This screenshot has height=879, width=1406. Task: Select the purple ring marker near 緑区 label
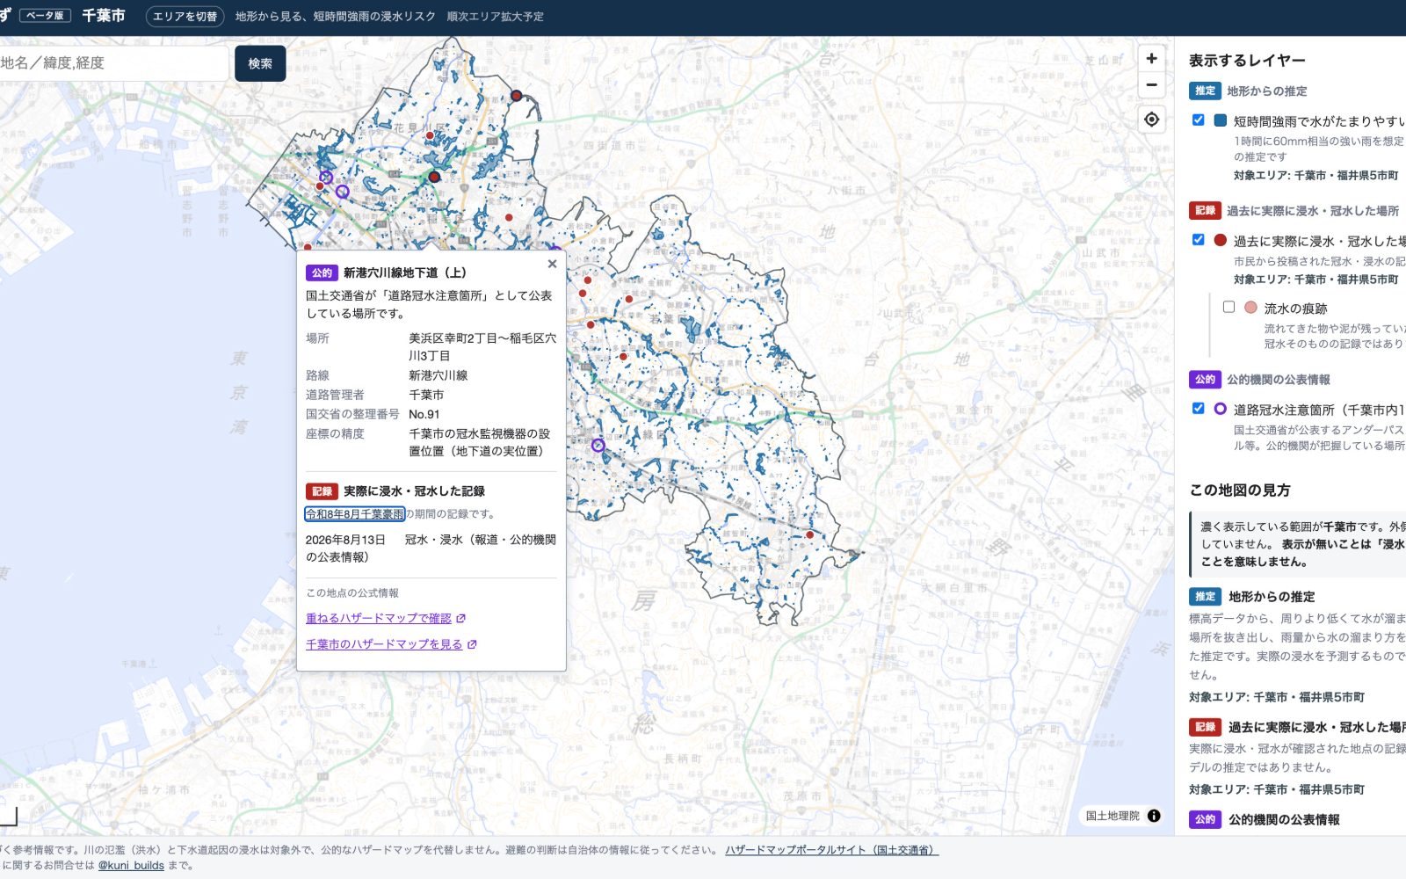point(598,446)
